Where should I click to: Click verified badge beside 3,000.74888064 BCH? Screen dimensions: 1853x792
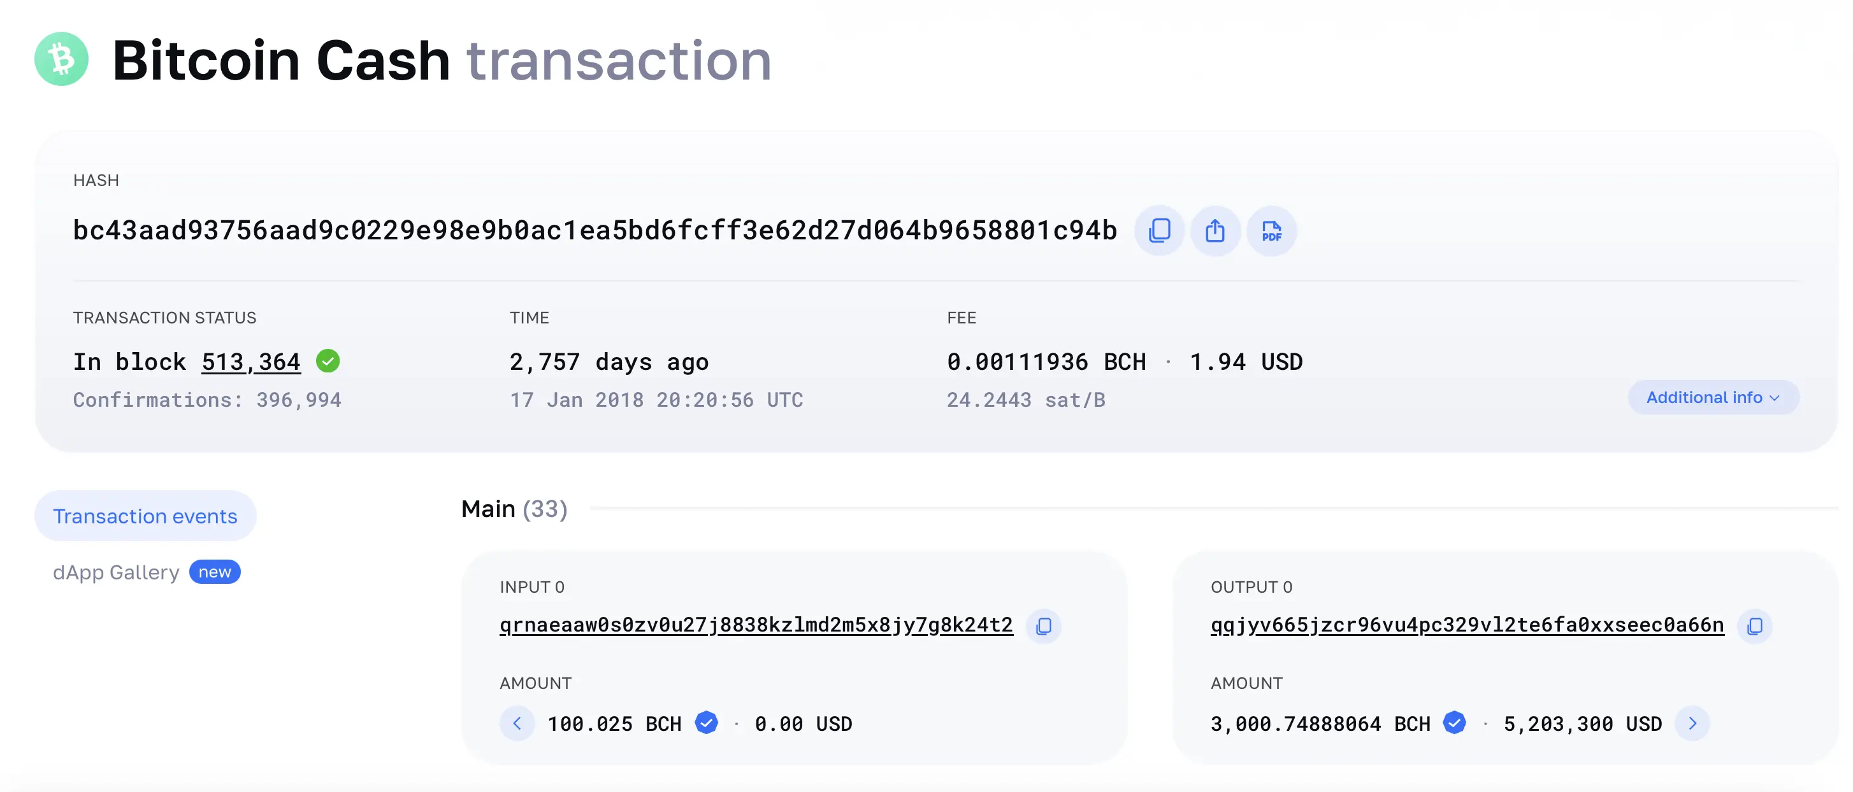(x=1455, y=723)
